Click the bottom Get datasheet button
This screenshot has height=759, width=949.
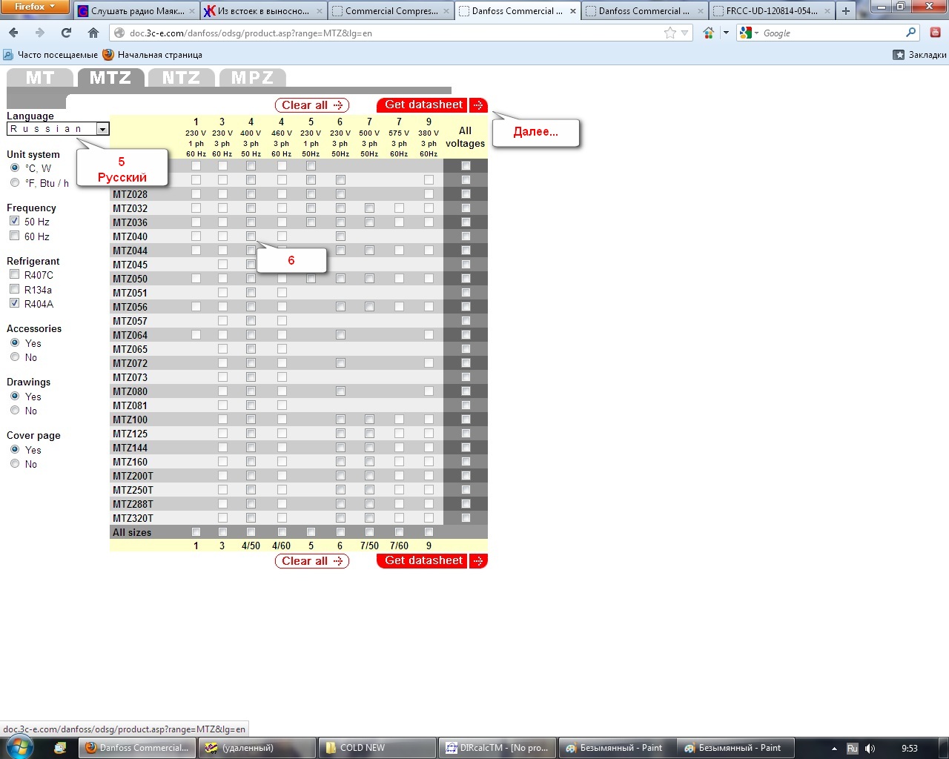point(432,561)
